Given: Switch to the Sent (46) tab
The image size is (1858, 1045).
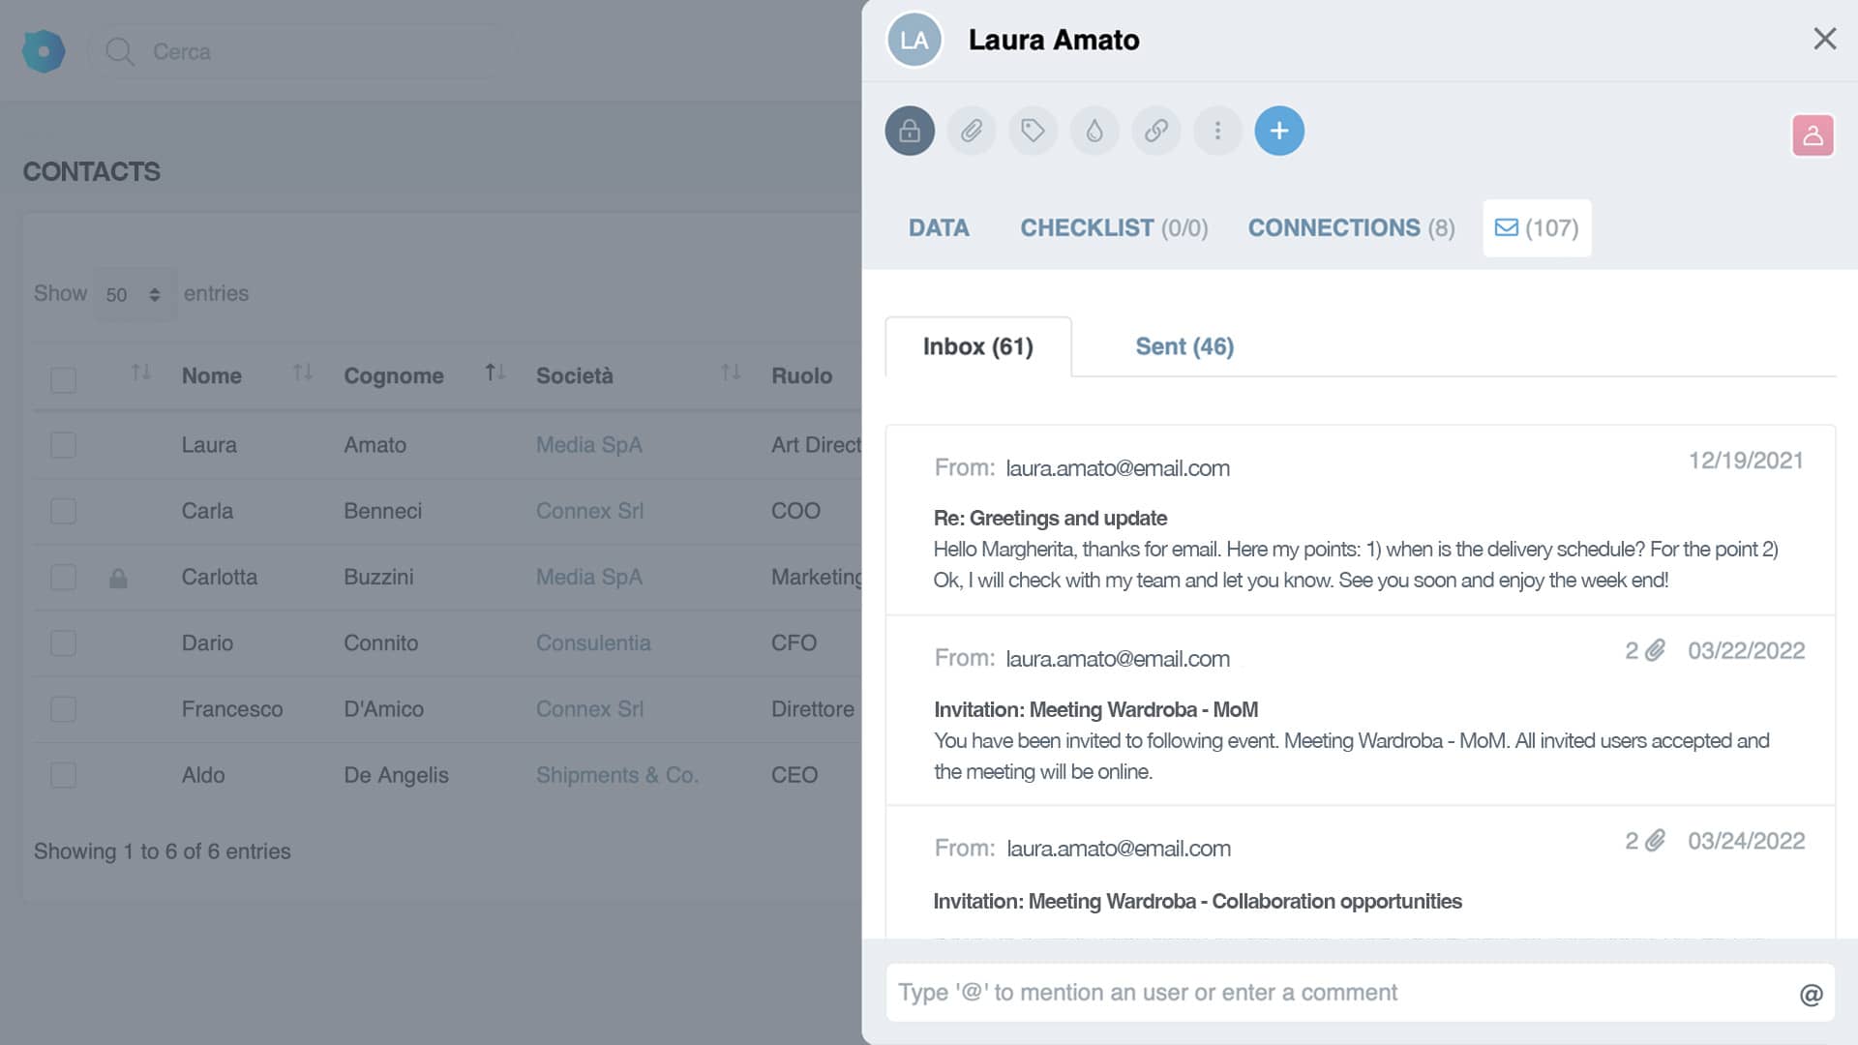Looking at the screenshot, I should (x=1184, y=346).
